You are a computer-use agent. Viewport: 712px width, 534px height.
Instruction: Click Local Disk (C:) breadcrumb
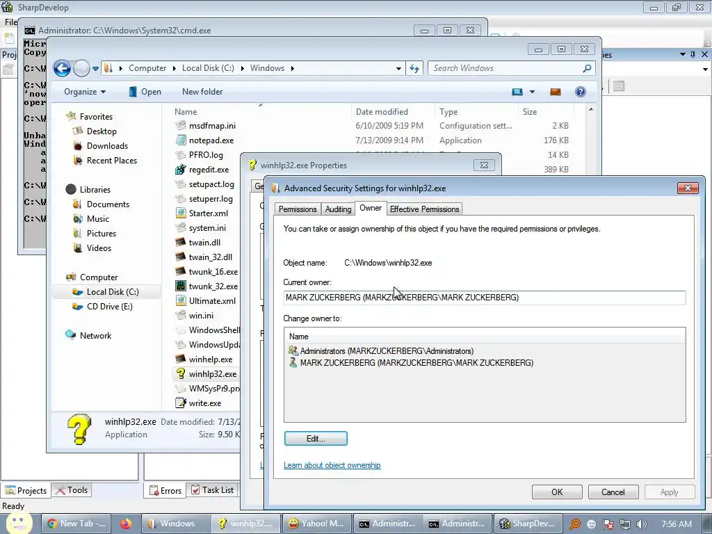pyautogui.click(x=208, y=68)
